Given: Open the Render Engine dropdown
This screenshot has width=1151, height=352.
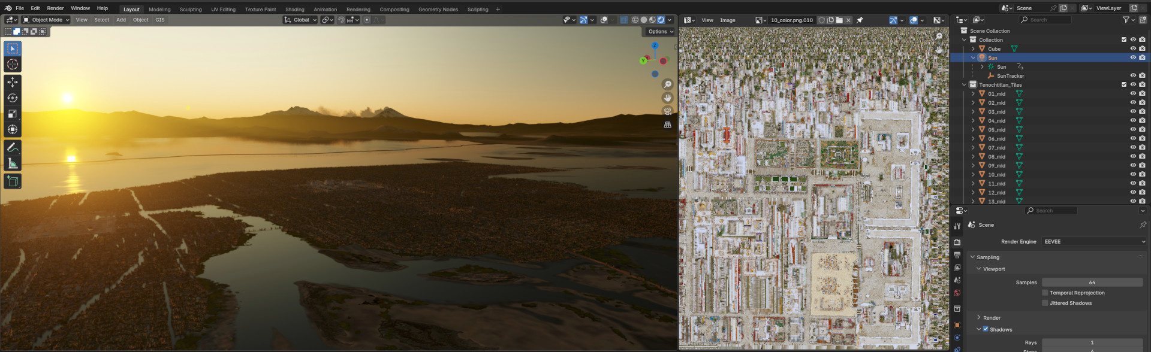Looking at the screenshot, I should [x=1094, y=242].
